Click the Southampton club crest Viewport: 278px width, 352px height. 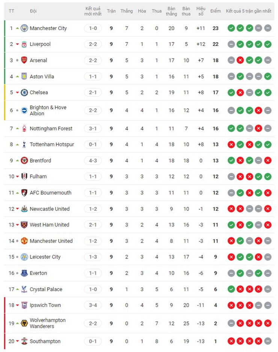(x=24, y=341)
